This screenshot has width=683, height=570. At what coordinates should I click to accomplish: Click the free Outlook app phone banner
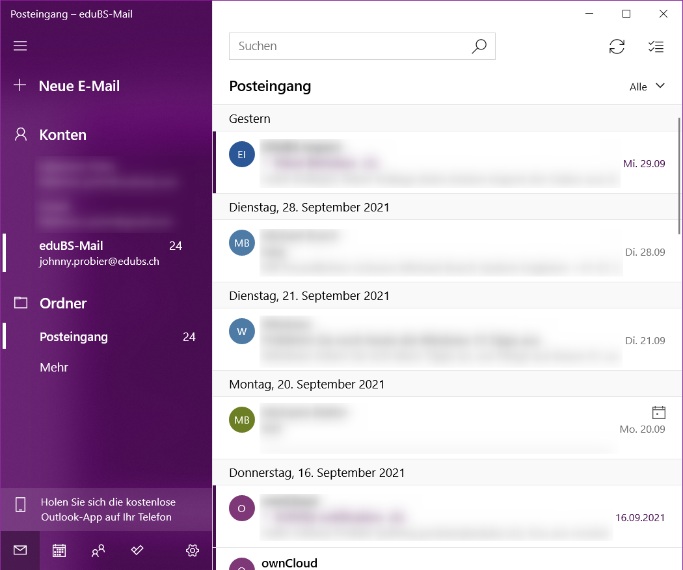coord(107,509)
